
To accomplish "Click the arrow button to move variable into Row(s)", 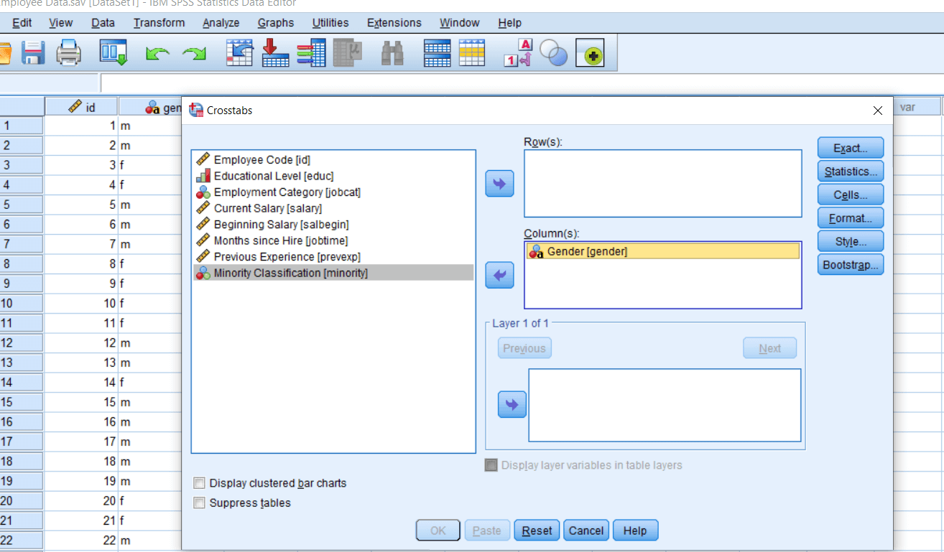I will point(500,184).
